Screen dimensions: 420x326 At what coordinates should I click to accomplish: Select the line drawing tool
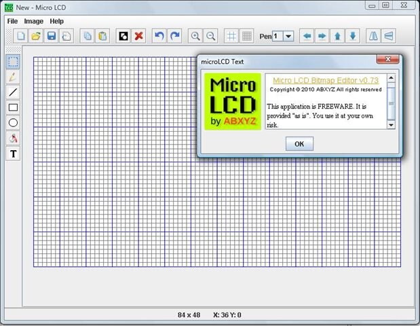point(13,92)
